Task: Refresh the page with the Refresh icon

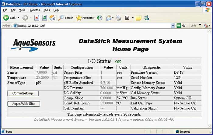Action: coord(44,18)
